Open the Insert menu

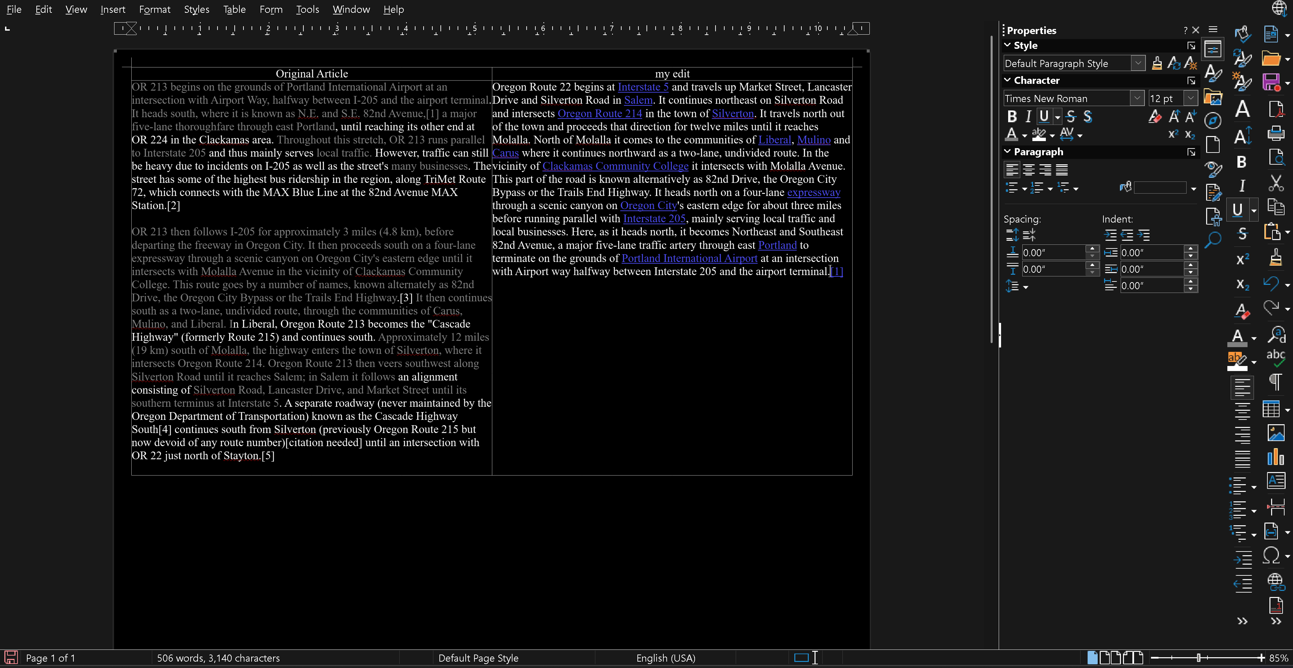coord(112,9)
